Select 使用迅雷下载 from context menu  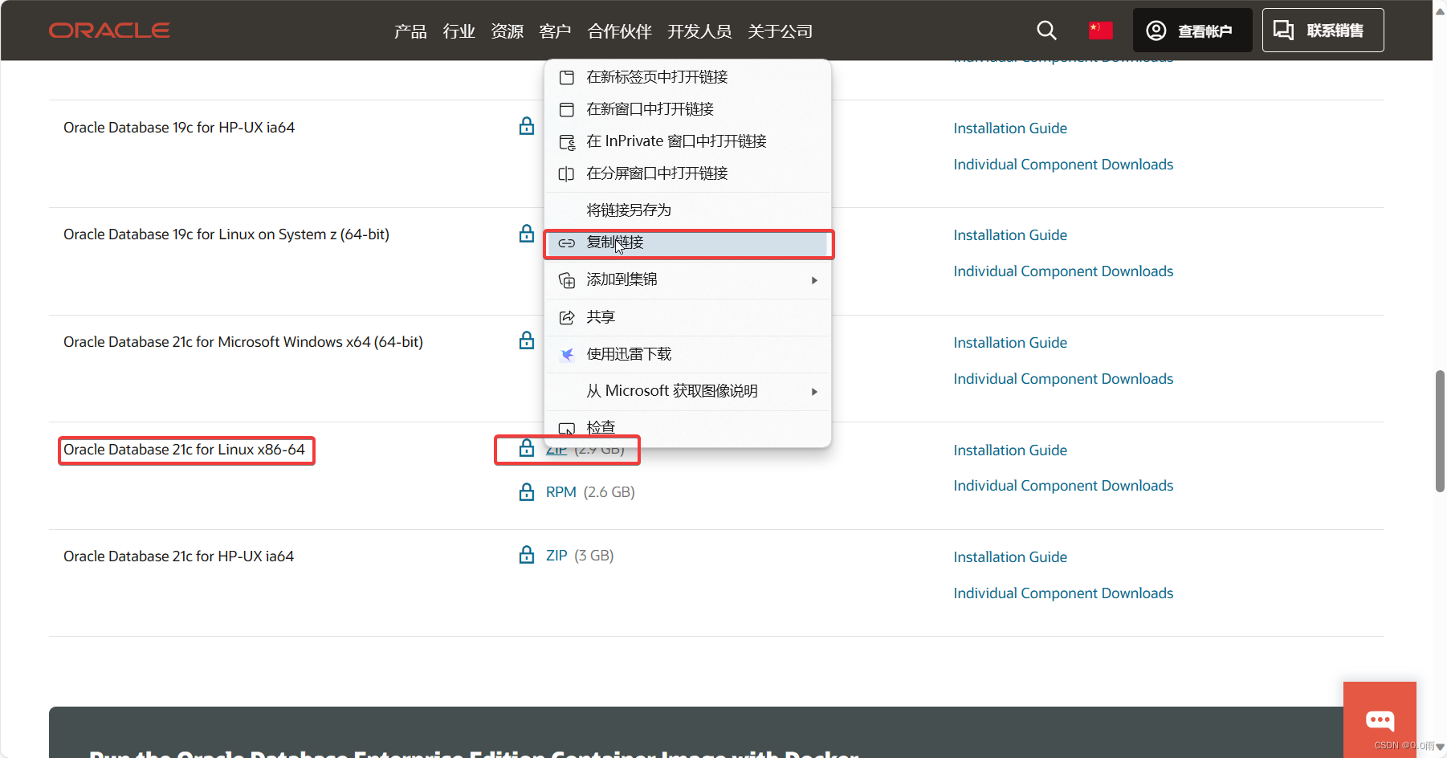click(x=629, y=353)
